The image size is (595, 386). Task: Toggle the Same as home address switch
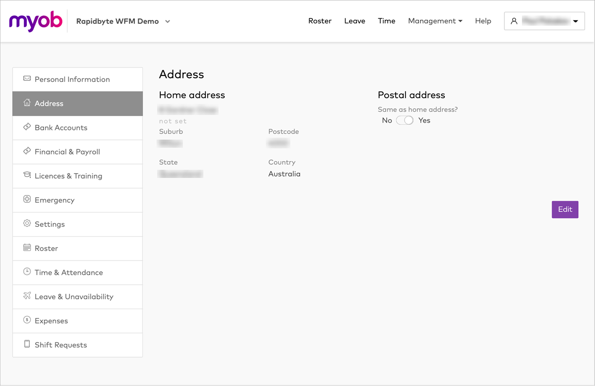coord(405,121)
